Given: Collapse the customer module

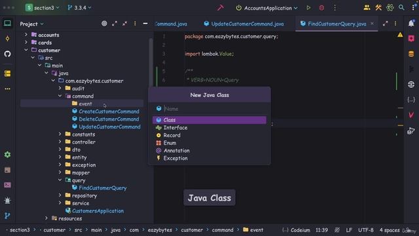Looking at the screenshot, I should pyautogui.click(x=26, y=50).
